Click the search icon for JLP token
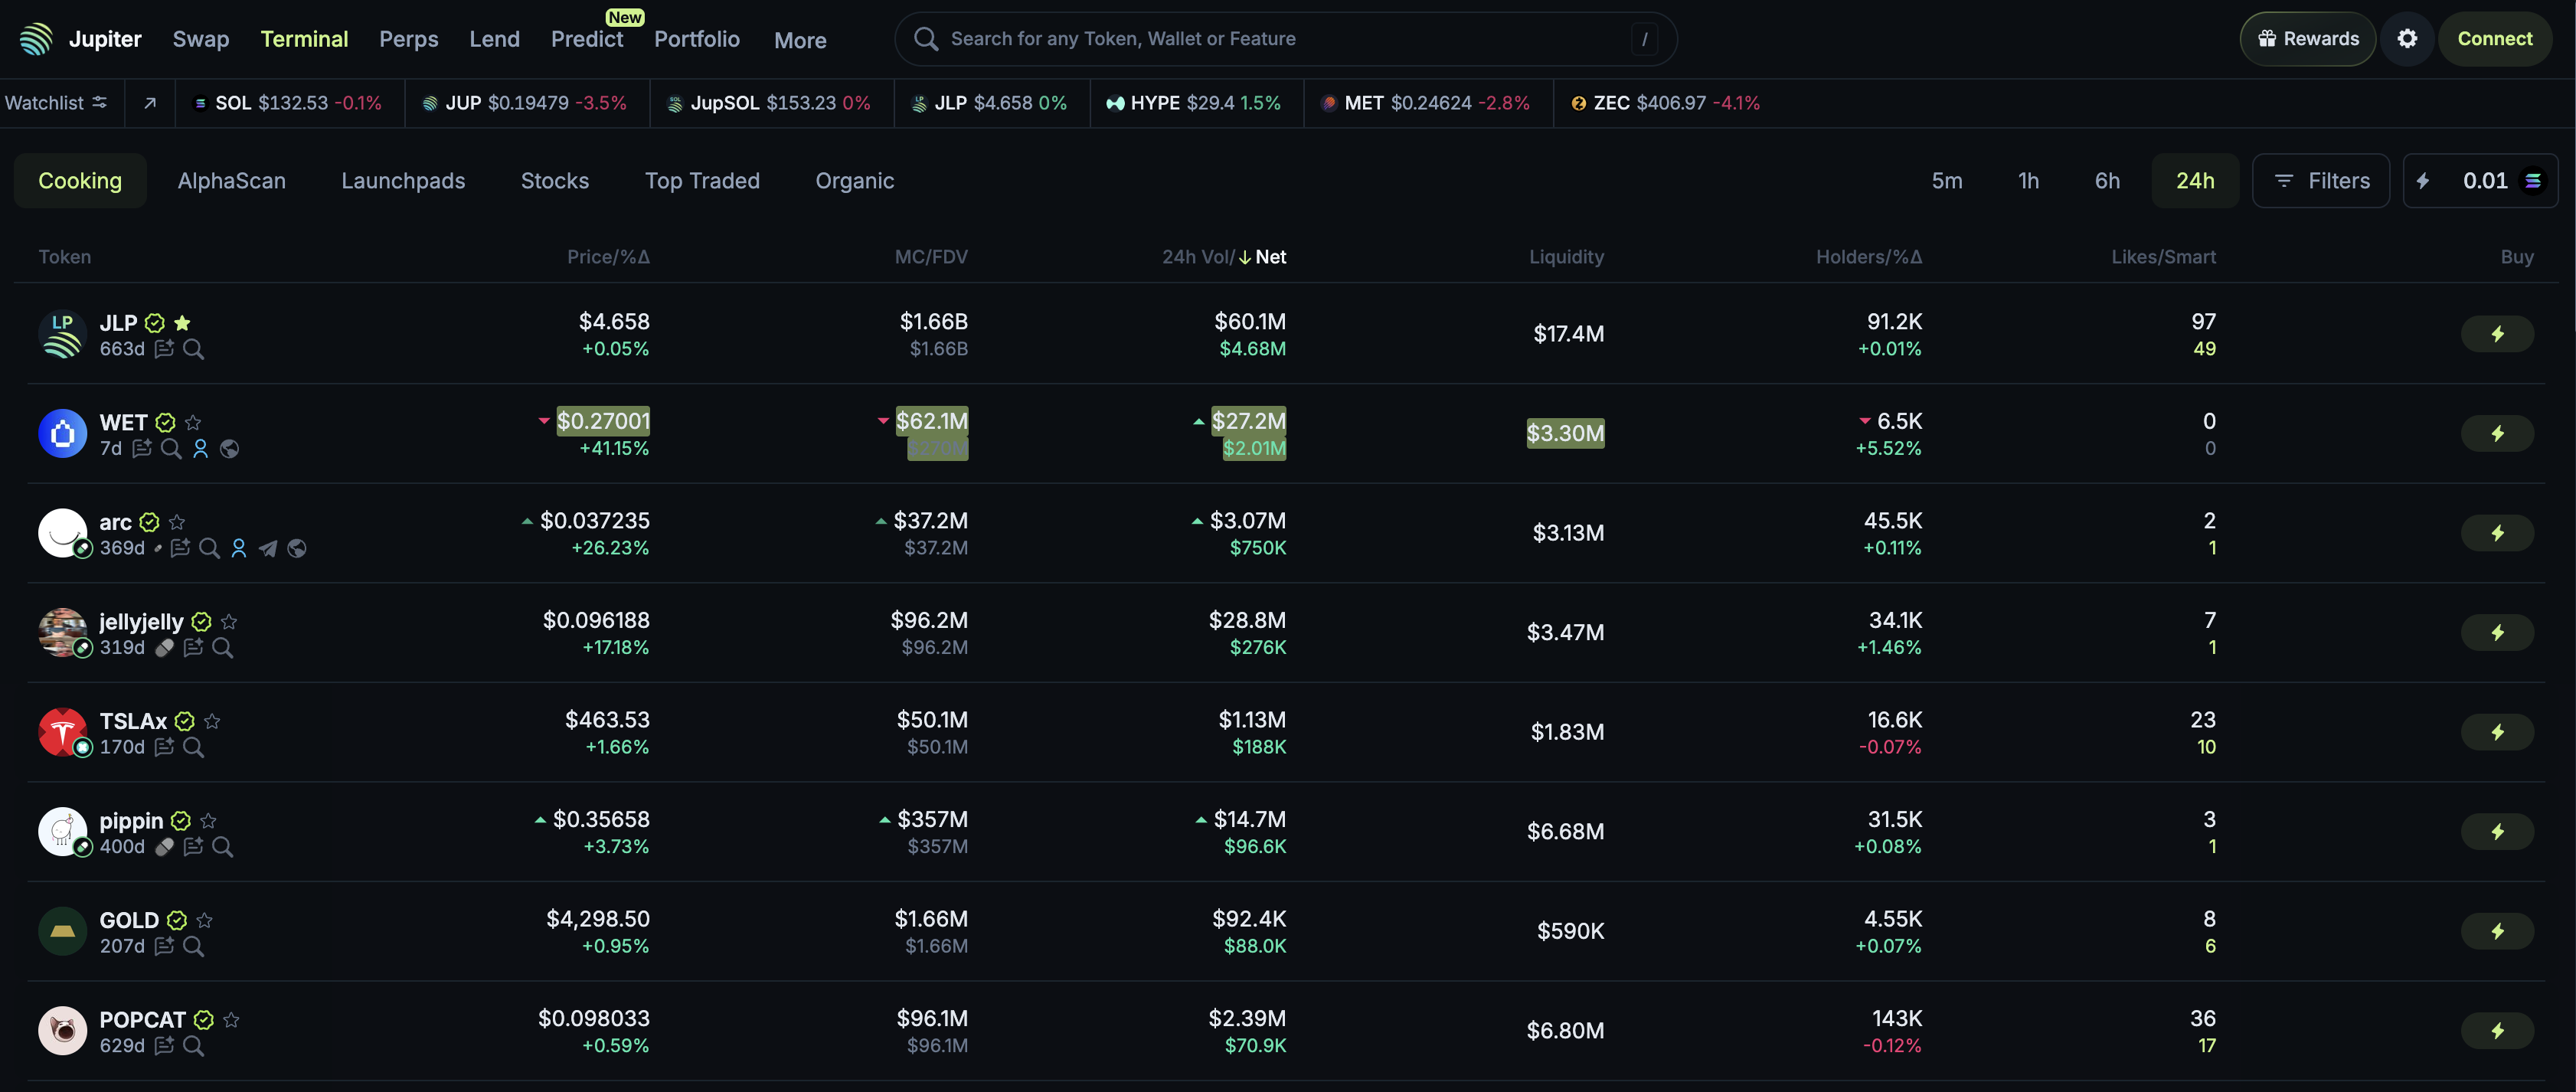Screen dimensions: 2576x1092 [194, 349]
